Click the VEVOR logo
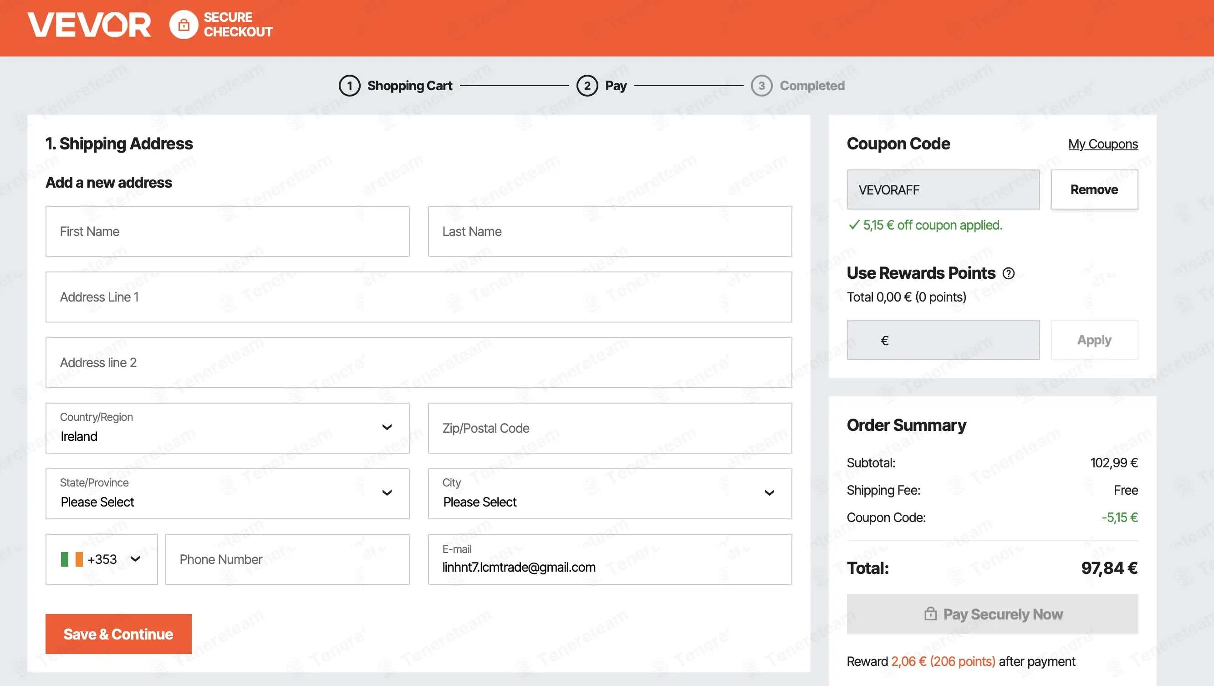 point(89,25)
